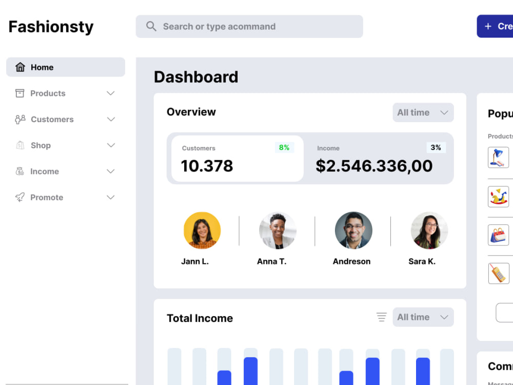This screenshot has width=513, height=385.
Task: Click the plus icon on Create button
Action: tap(488, 26)
